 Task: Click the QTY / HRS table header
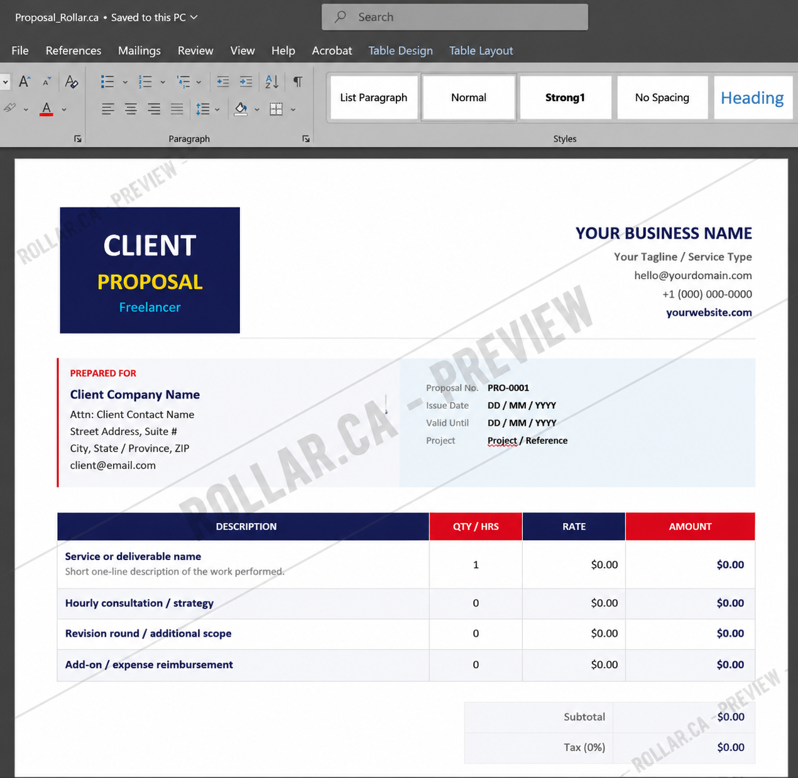point(476,526)
